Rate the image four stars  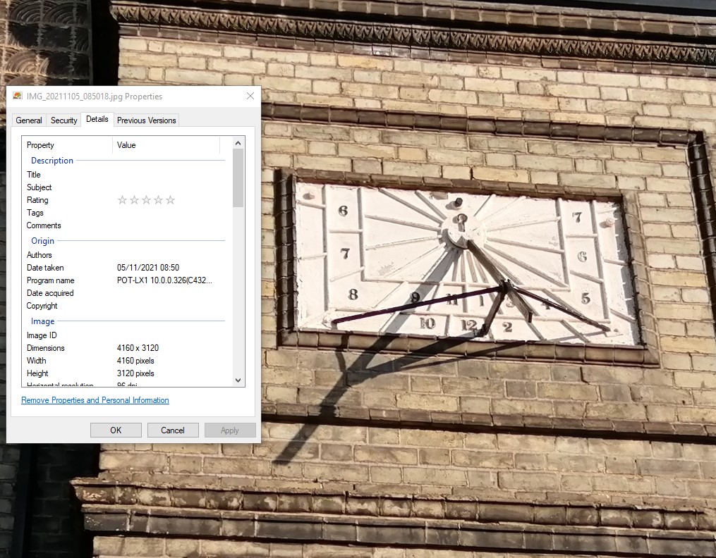tap(158, 200)
